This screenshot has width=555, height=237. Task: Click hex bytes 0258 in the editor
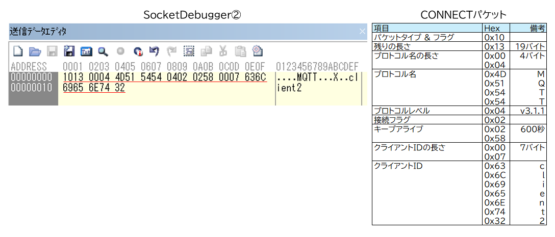(x=203, y=77)
